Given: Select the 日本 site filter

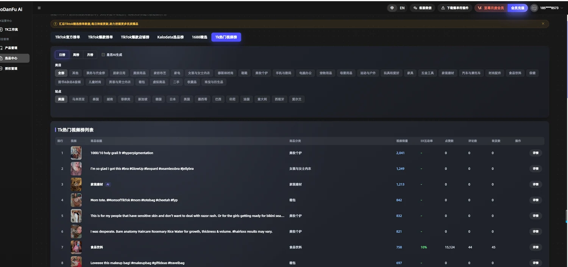Looking at the screenshot, I should [172, 99].
